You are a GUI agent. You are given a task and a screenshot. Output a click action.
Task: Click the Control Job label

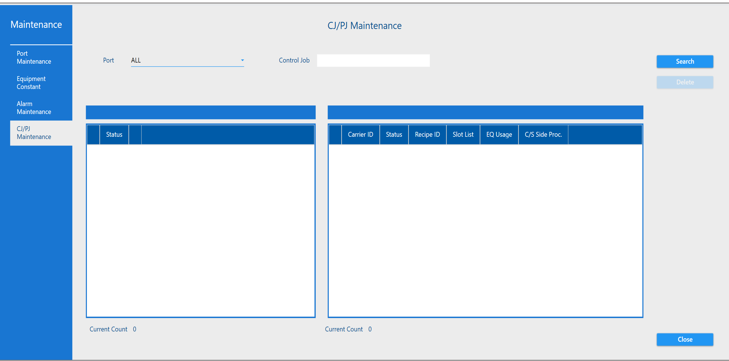[x=294, y=60]
